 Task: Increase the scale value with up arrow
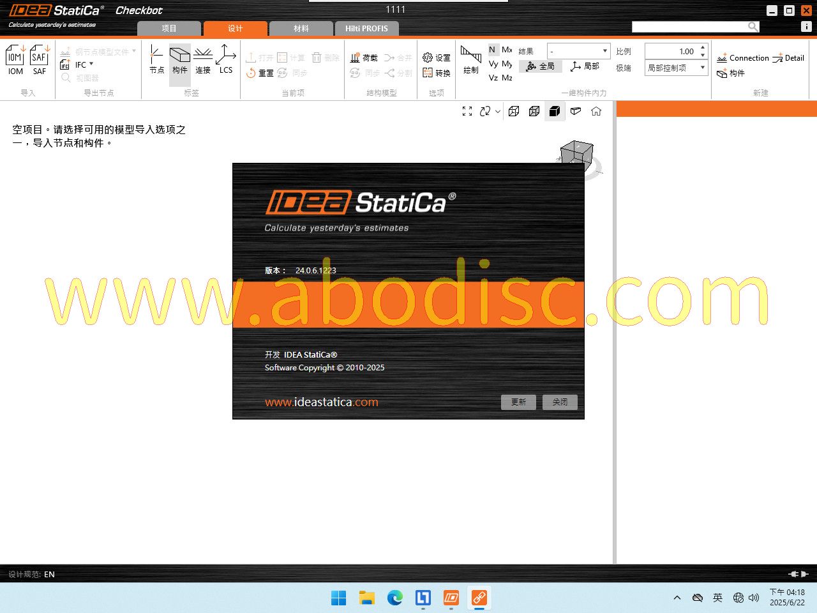(x=703, y=48)
